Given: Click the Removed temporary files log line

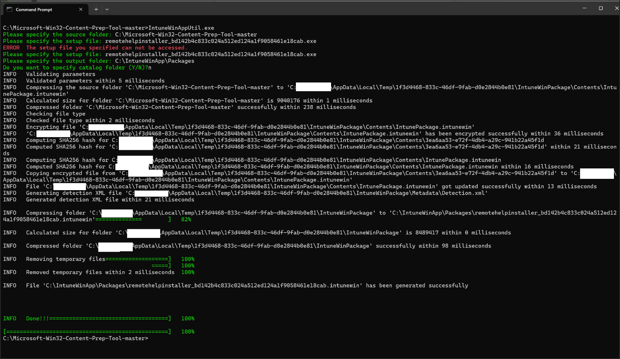Looking at the screenshot, I should 100,272.
